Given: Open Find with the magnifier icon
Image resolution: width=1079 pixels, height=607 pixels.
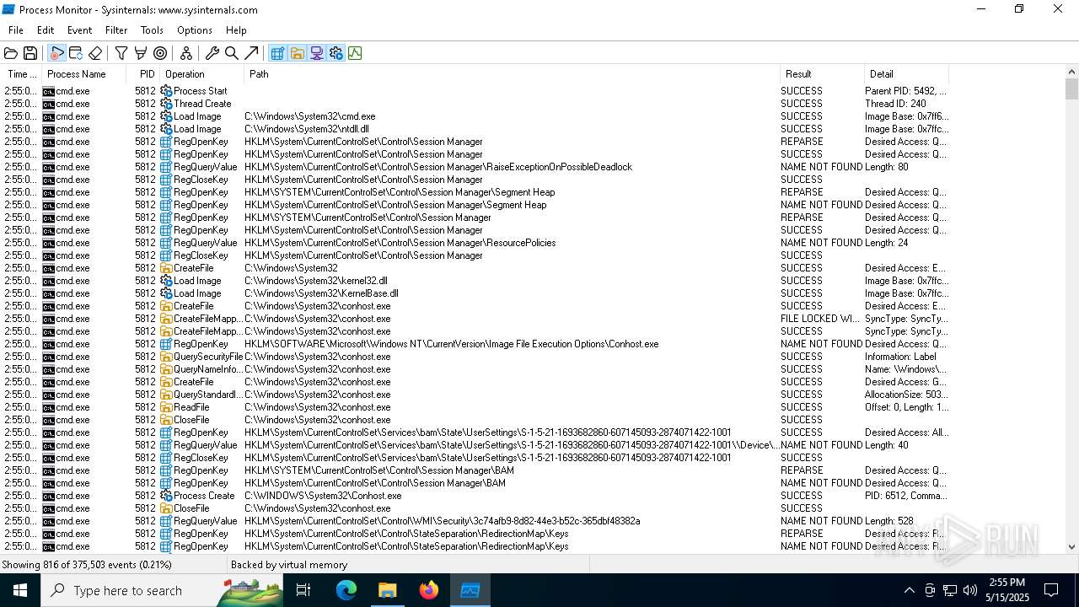Looking at the screenshot, I should click(232, 53).
